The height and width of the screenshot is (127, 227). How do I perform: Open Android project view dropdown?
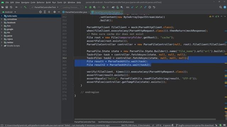pos(9,12)
